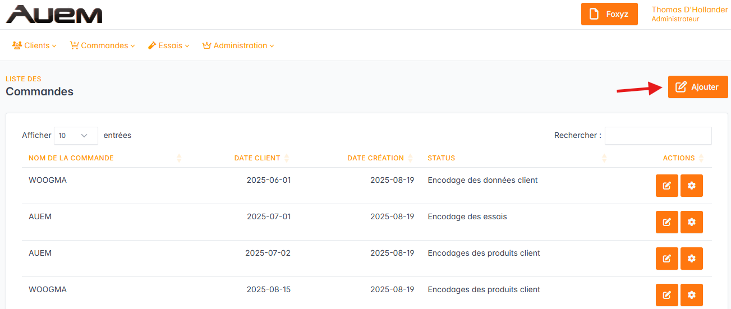Click the edit icon for the first WOOGMA order

666,186
